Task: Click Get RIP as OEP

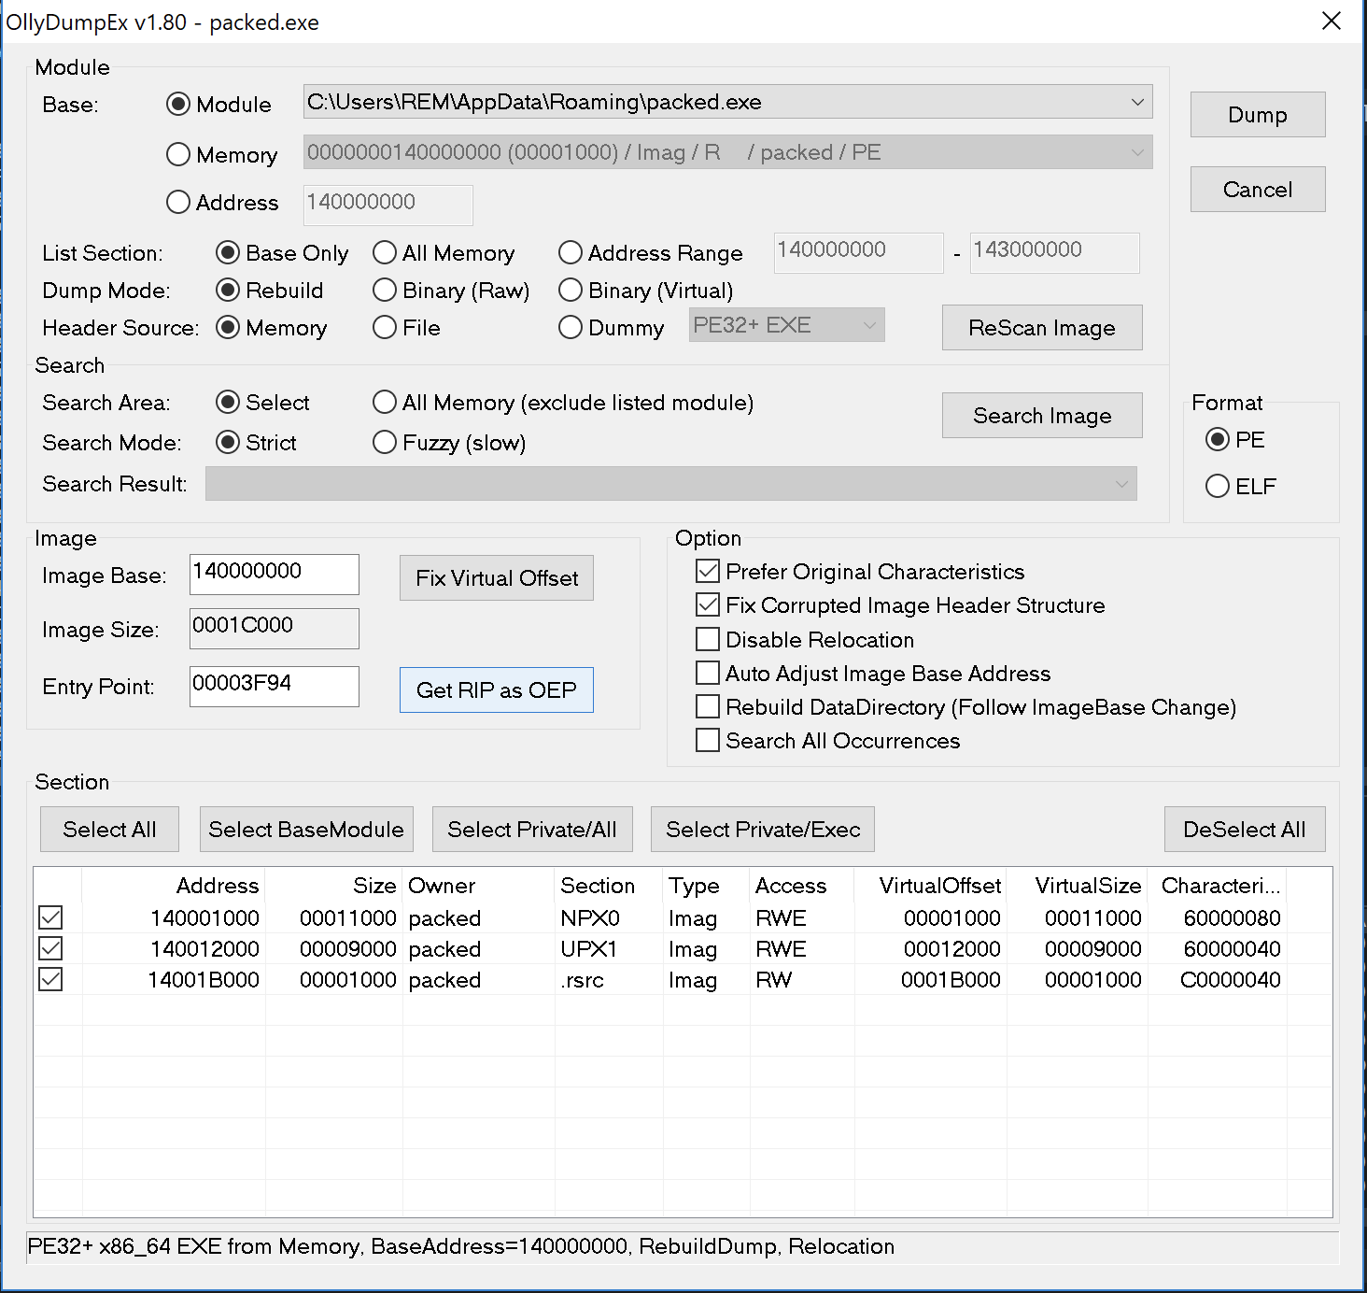Action: [497, 689]
